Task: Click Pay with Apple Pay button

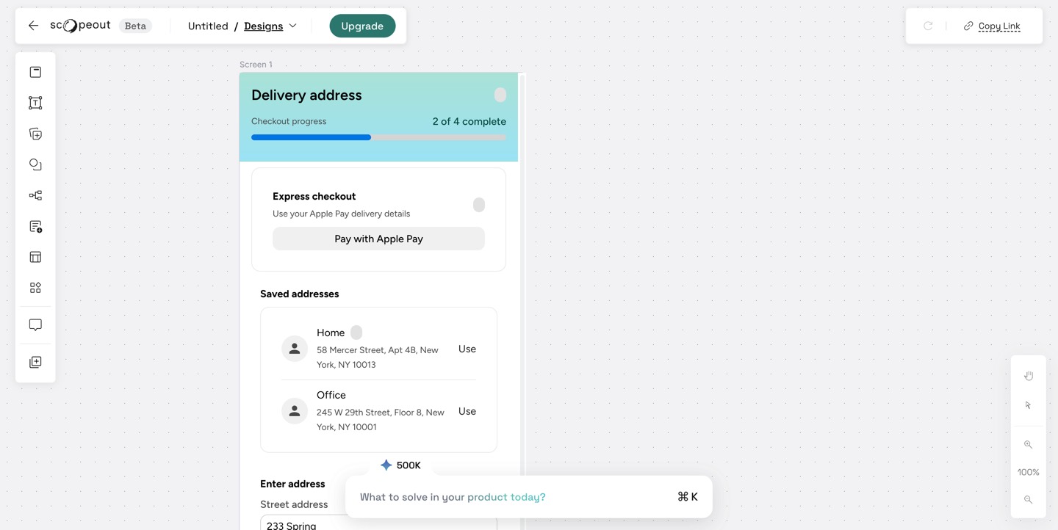Action: (x=378, y=239)
